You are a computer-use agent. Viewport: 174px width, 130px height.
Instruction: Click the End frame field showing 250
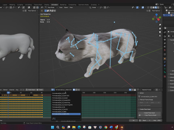157,120
